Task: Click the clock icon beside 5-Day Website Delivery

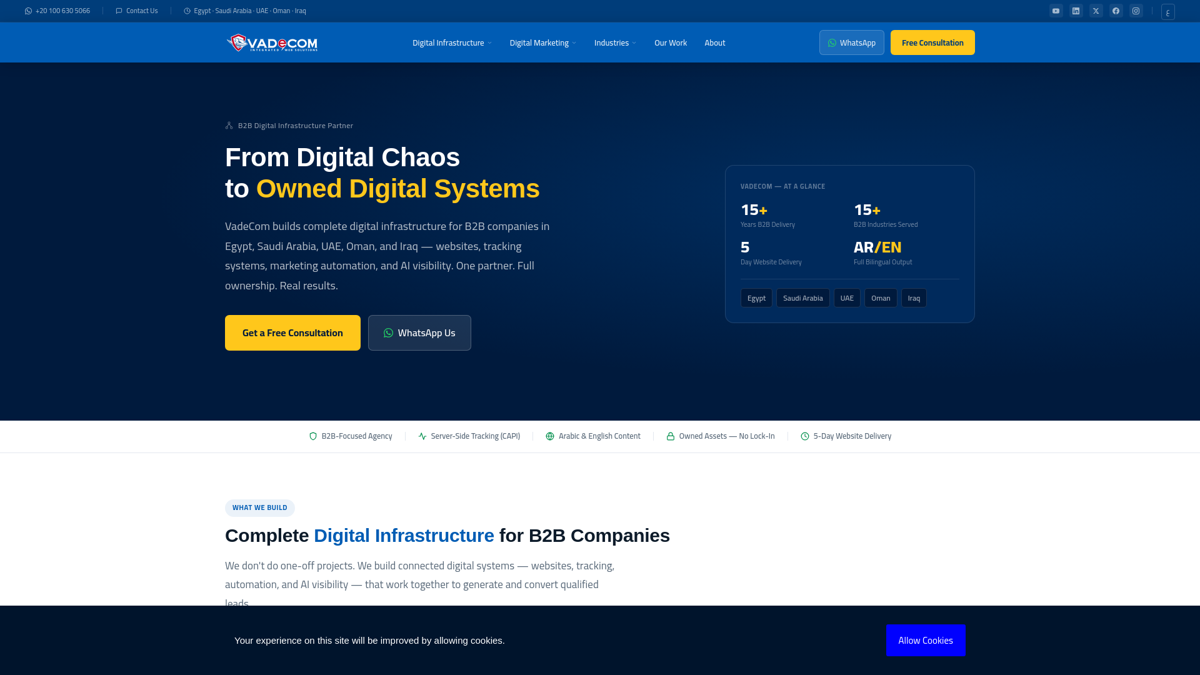Action: [805, 436]
